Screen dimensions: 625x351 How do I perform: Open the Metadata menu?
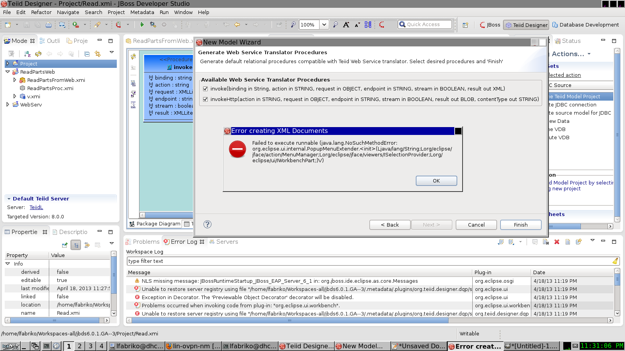(142, 12)
